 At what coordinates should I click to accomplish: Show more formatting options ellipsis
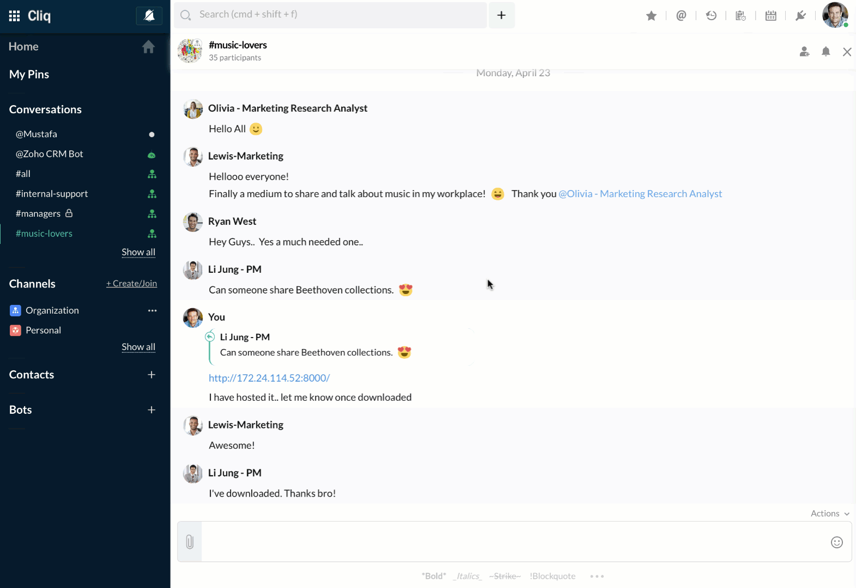pos(597,576)
